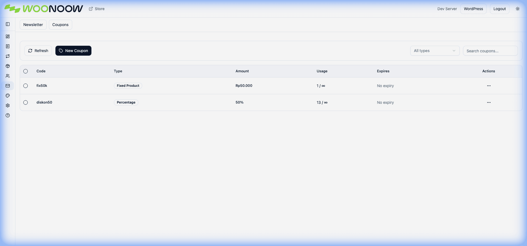Open the Orders receipt icon in sidebar
Viewport: 527px width, 246px height.
point(8,46)
